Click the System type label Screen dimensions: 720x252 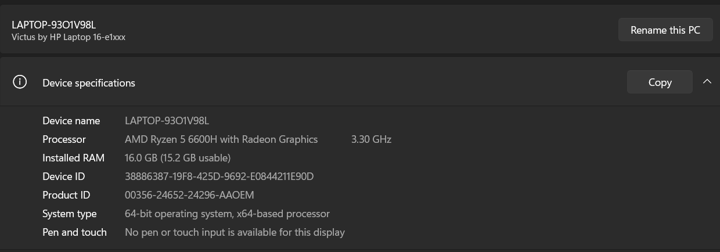(x=69, y=214)
